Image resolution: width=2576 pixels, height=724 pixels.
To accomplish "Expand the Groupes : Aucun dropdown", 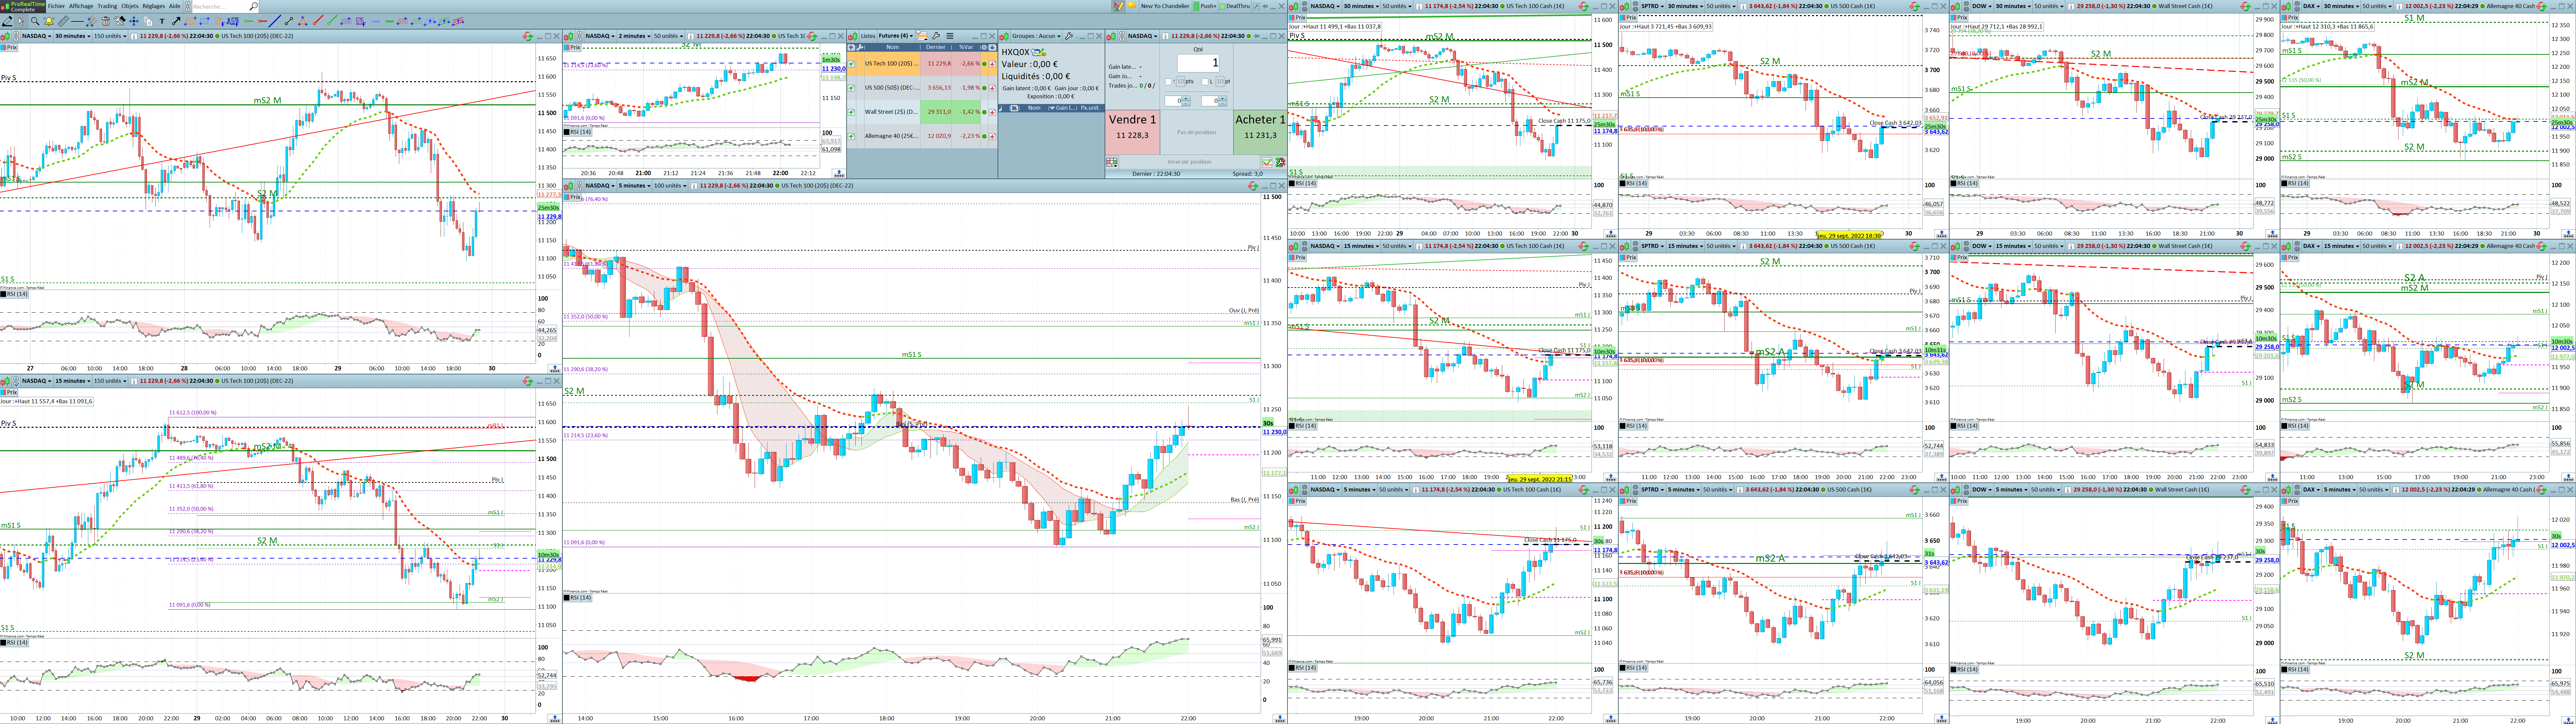I will [x=1036, y=36].
